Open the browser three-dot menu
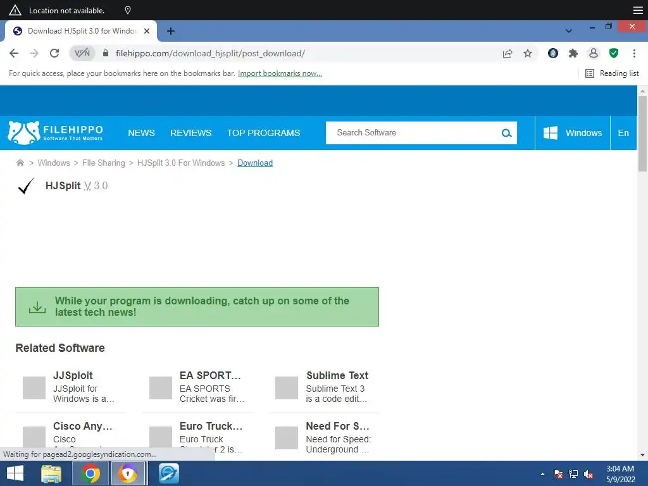Screen dimensions: 648x486 click(x=634, y=53)
